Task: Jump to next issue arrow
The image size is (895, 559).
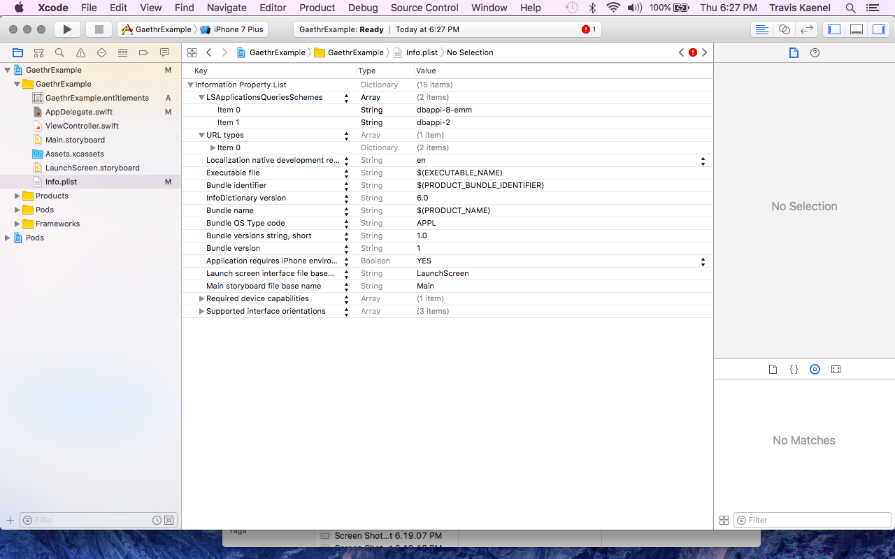Action: point(704,52)
